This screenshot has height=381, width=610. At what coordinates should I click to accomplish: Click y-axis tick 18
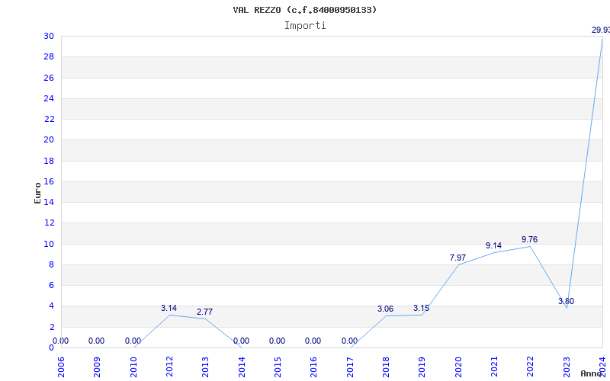49,161
